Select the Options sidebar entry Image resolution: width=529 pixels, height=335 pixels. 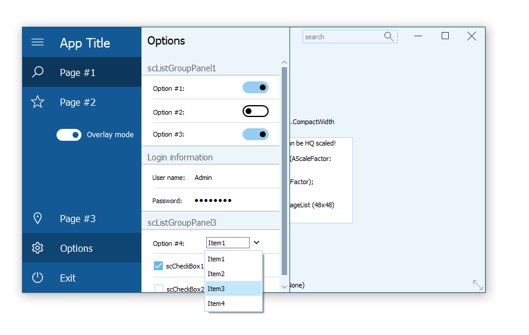(x=81, y=248)
